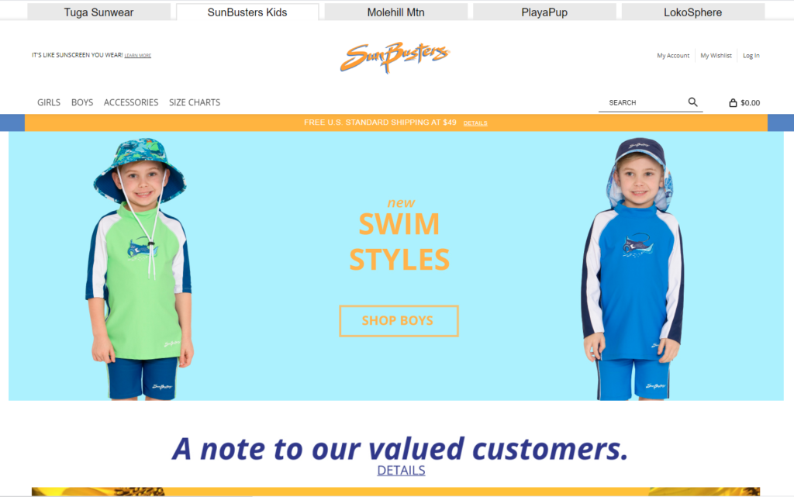Open the SIZE CHARTS menu

195,102
